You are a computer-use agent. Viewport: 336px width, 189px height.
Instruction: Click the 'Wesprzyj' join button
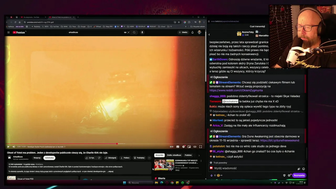pyautogui.click(x=37, y=158)
